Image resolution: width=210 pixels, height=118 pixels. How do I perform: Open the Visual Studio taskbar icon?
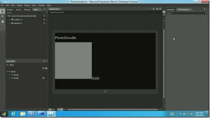coord(42,114)
